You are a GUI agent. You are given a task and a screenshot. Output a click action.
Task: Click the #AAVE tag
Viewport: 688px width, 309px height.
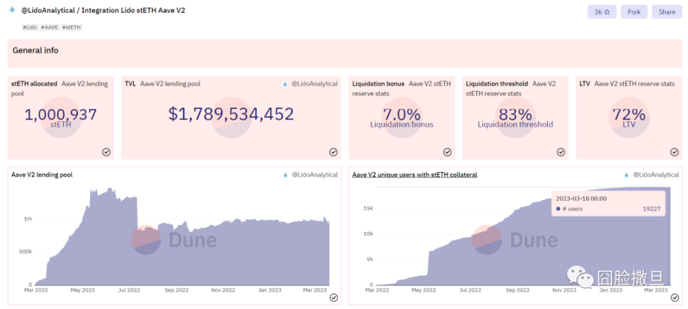pos(50,27)
